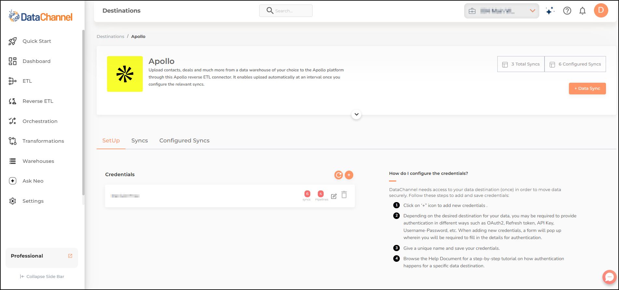Delete the saved credential
This screenshot has height=290, width=619.
click(344, 195)
